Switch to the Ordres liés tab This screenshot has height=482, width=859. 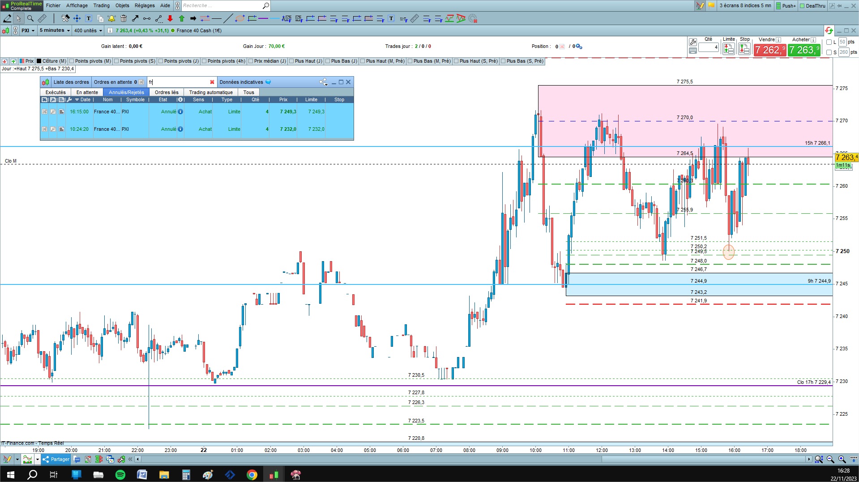pyautogui.click(x=167, y=93)
